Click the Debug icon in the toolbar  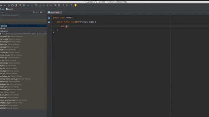click(x=47, y=5)
